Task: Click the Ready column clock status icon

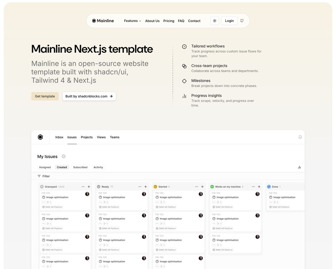Action: pos(98,187)
